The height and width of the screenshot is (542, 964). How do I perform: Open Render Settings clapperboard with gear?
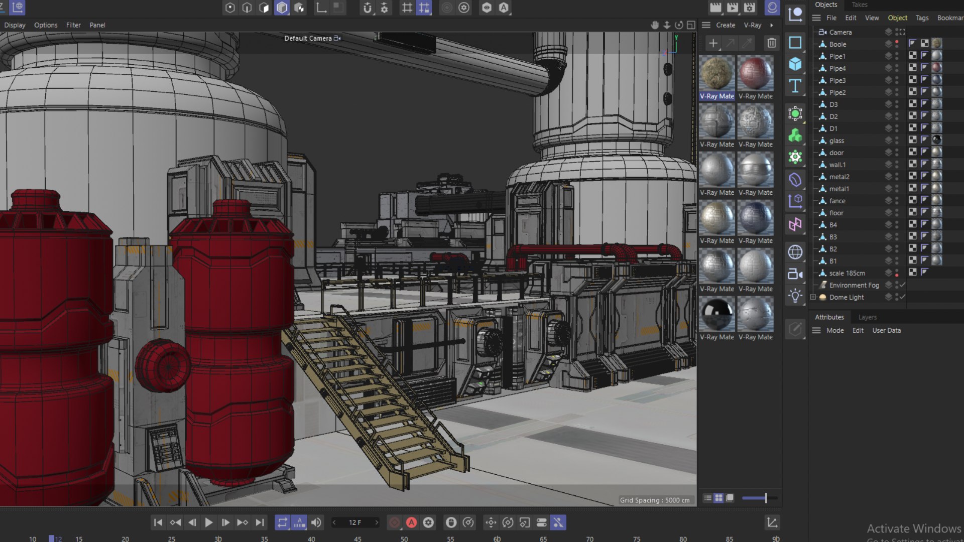coord(750,8)
